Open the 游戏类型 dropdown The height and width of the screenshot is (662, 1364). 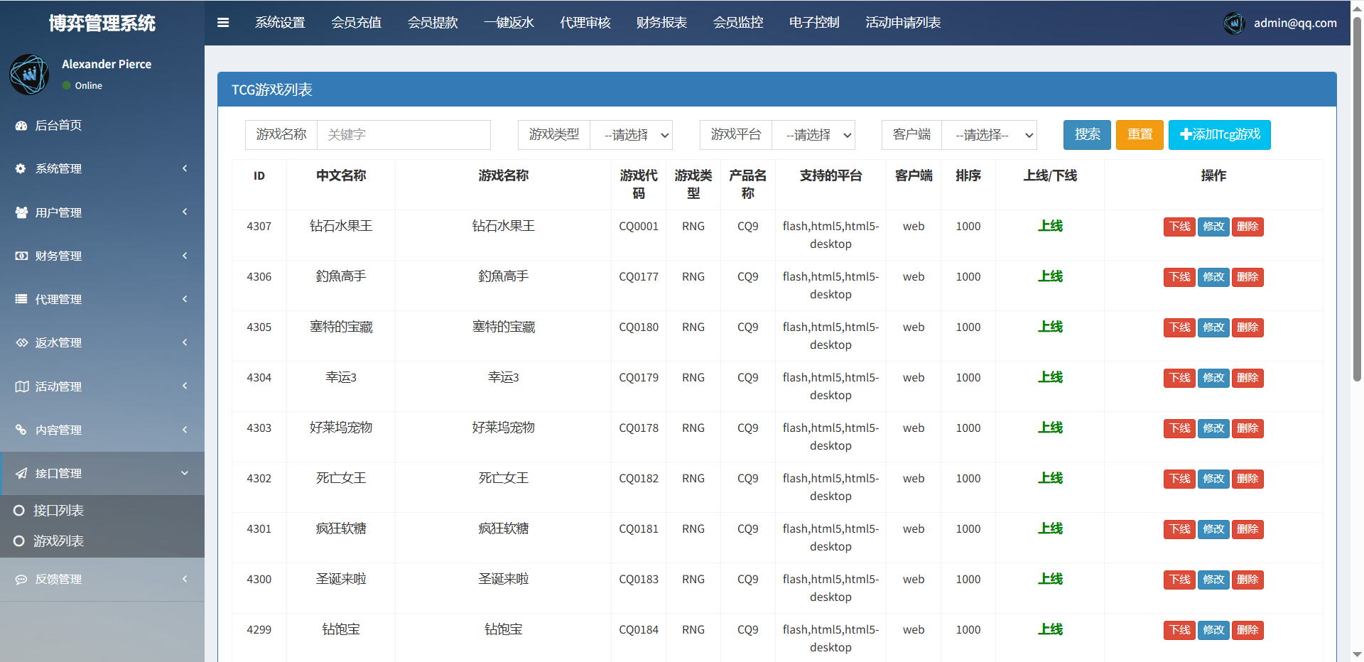click(x=631, y=135)
